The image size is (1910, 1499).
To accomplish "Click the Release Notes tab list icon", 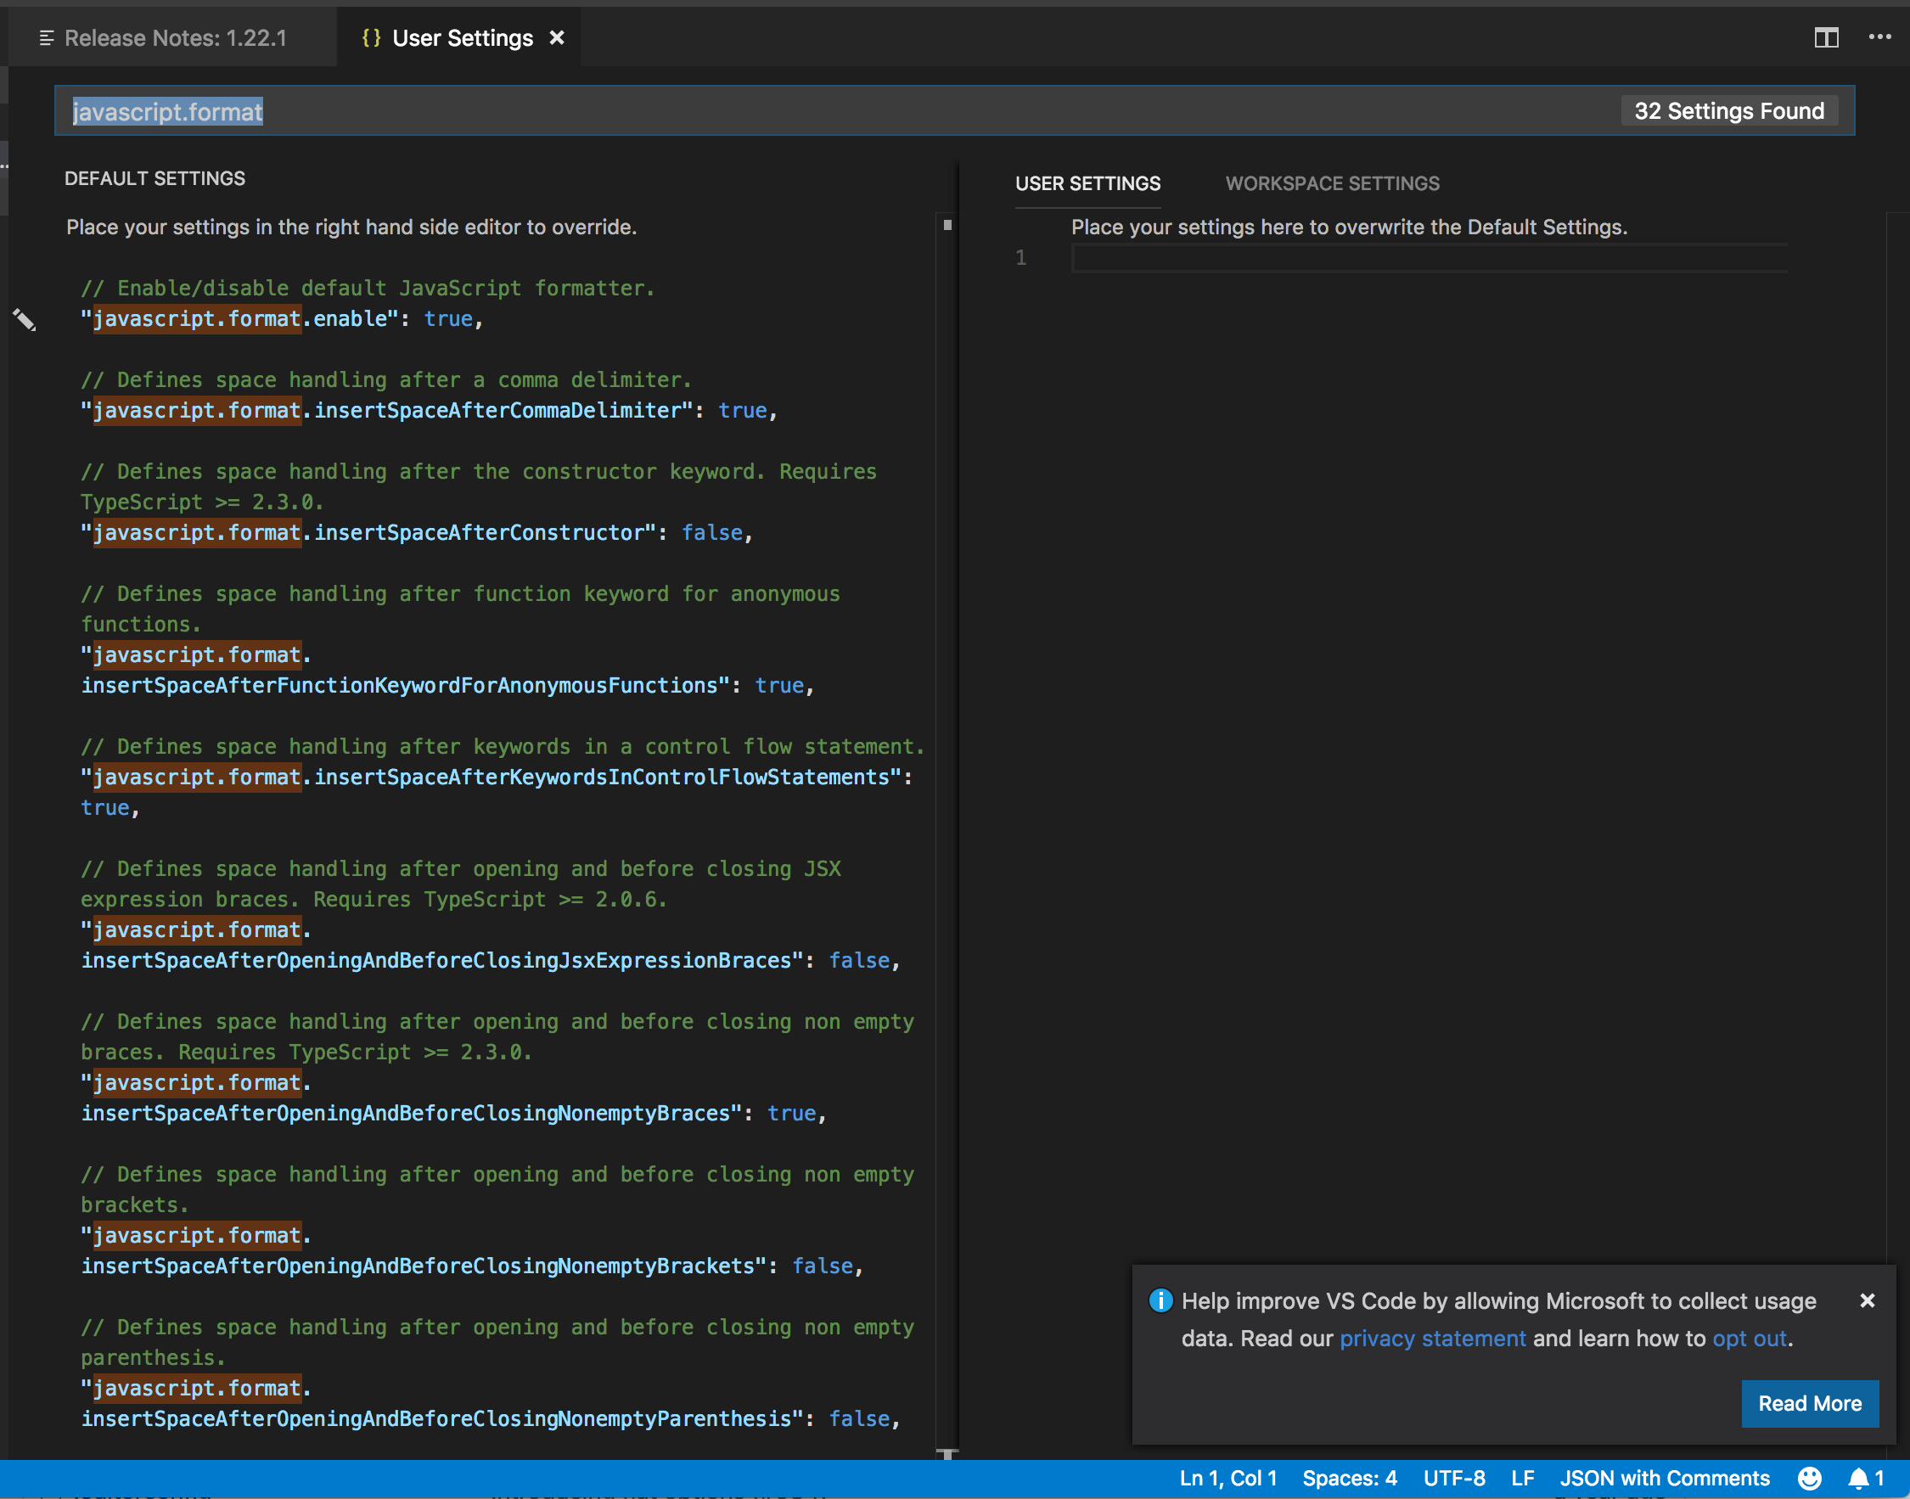I will point(47,37).
